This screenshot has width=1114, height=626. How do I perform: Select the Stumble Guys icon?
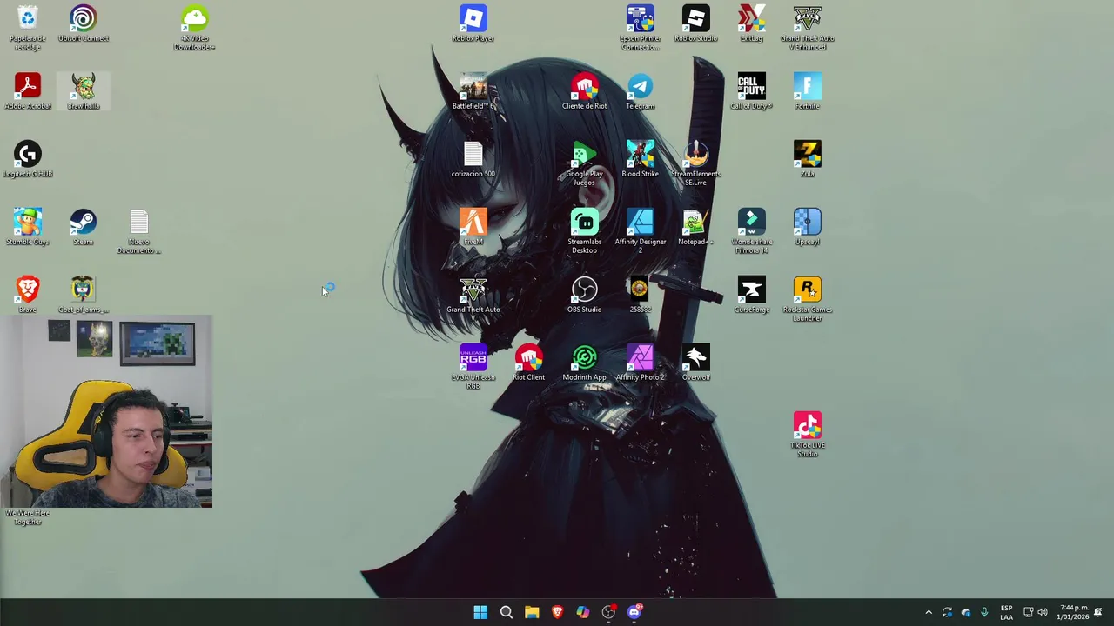28,228
